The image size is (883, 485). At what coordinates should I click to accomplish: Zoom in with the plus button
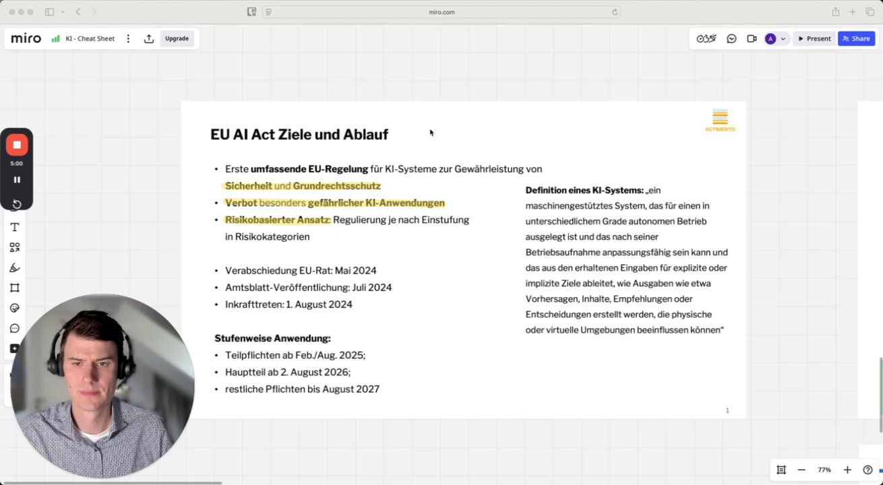pos(847,470)
